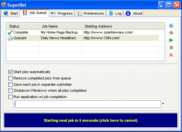This screenshot has height=132, width=182.
Task: Maximize the SuperBot window
Action: point(169,5)
